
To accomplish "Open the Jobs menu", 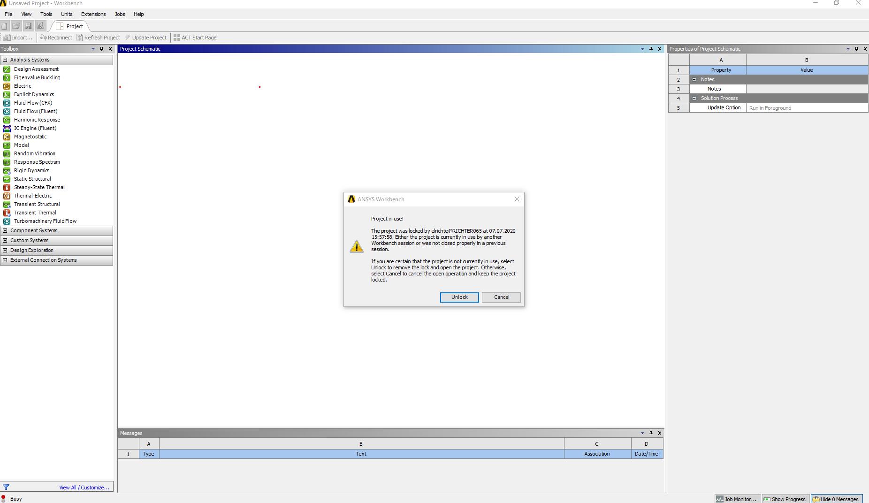I will pos(120,14).
